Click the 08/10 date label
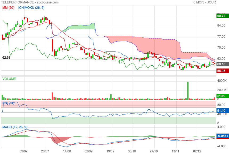 tap(132, 151)
